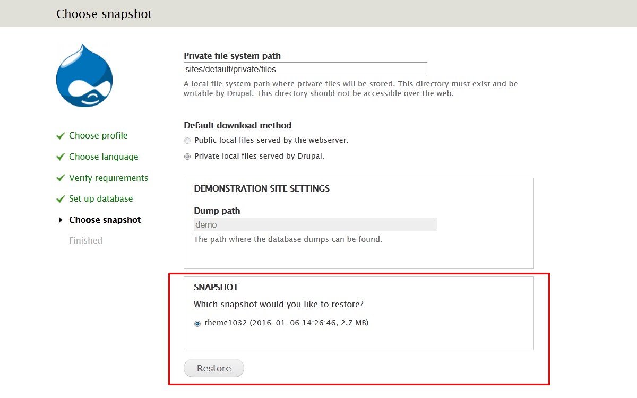Click the DEMONSTRATION SITE SETTINGS legend
The height and width of the screenshot is (398, 637).
(x=262, y=188)
